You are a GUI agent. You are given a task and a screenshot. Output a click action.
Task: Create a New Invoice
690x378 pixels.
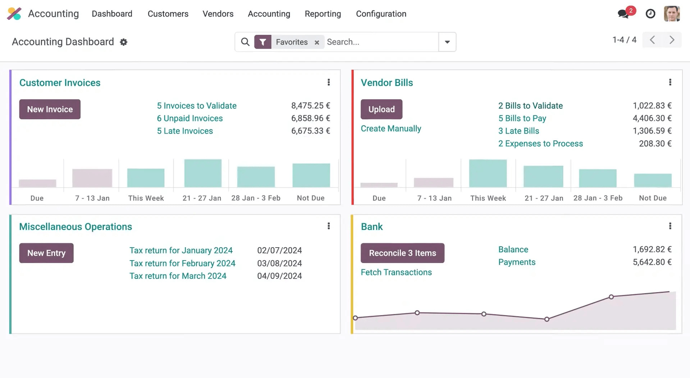(50, 109)
